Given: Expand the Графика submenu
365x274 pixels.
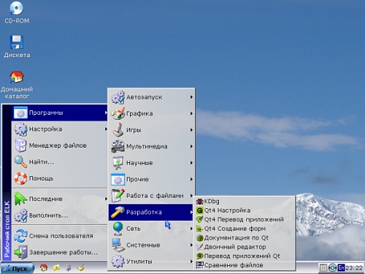Looking at the screenshot, I should [151, 113].
